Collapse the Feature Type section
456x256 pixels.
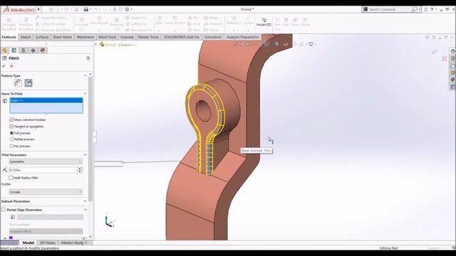tap(85, 76)
